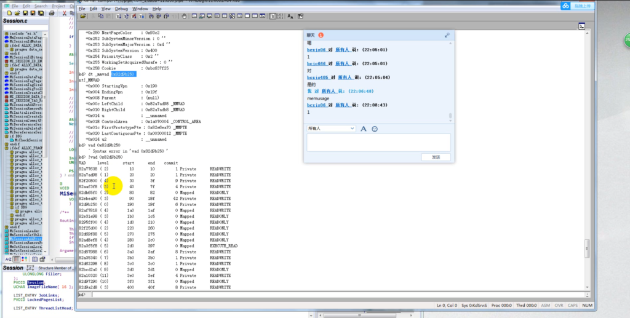The width and height of the screenshot is (630, 318).
Task: Click the Break icon in WinDbg toolbar
Action: tap(142, 16)
